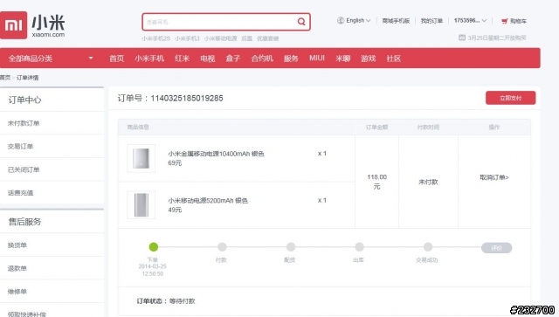Open 已关闭订单 in sidebar

24,169
